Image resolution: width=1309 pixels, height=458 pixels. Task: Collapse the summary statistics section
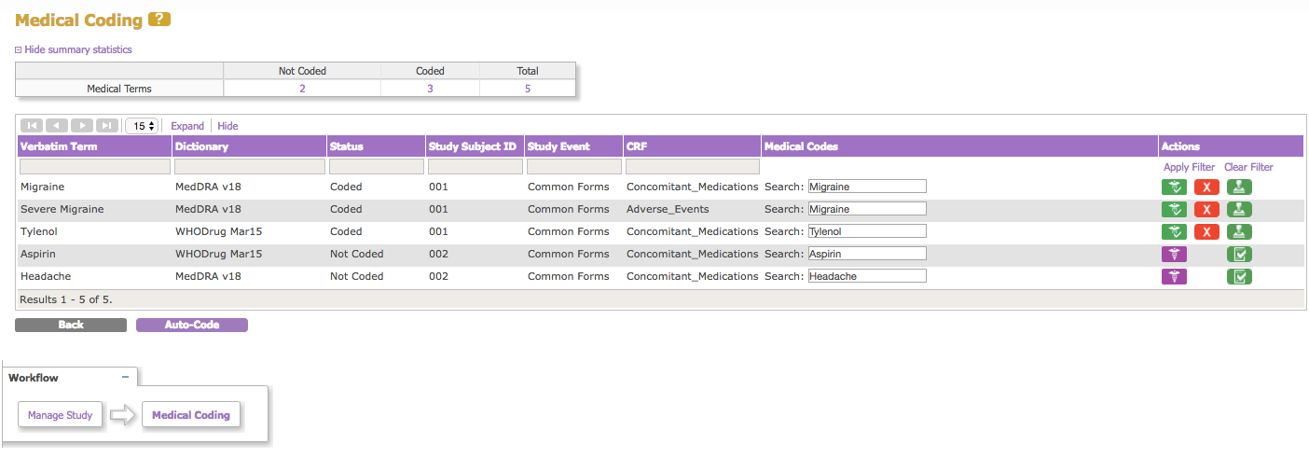73,49
